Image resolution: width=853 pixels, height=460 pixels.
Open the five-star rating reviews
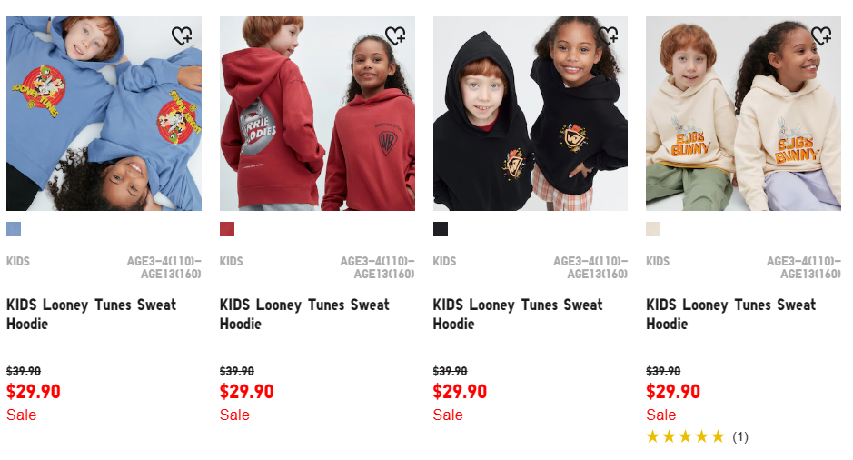click(x=698, y=436)
